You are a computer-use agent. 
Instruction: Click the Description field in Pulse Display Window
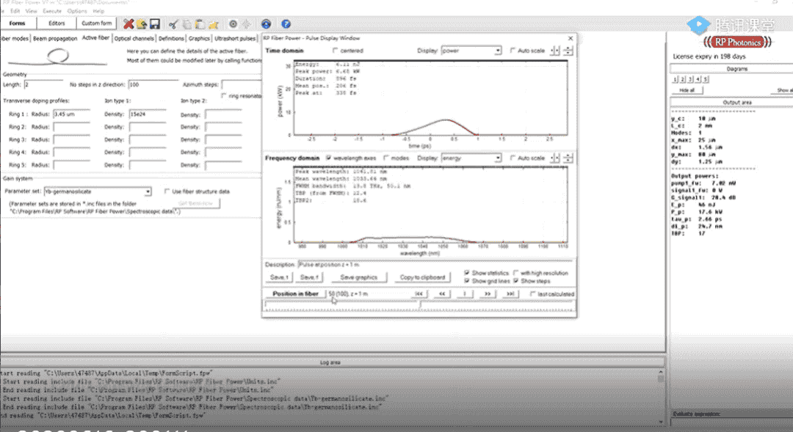(435, 264)
